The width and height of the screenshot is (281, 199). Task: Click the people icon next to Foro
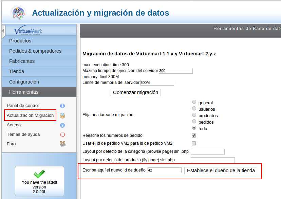click(x=62, y=144)
